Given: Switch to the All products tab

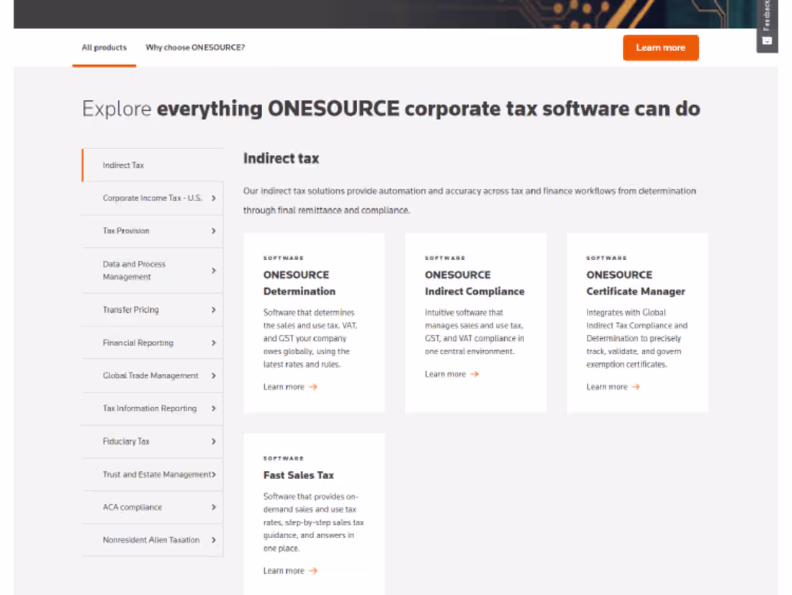Looking at the screenshot, I should pos(104,47).
